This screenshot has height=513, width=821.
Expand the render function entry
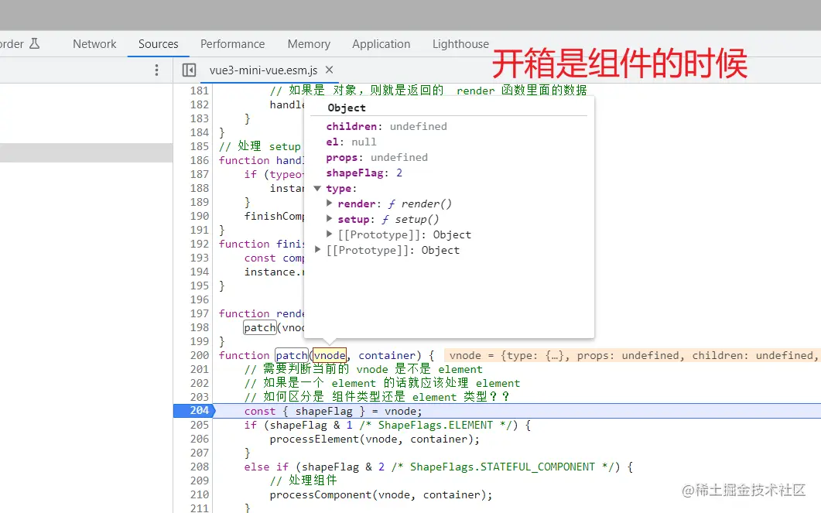pos(330,203)
